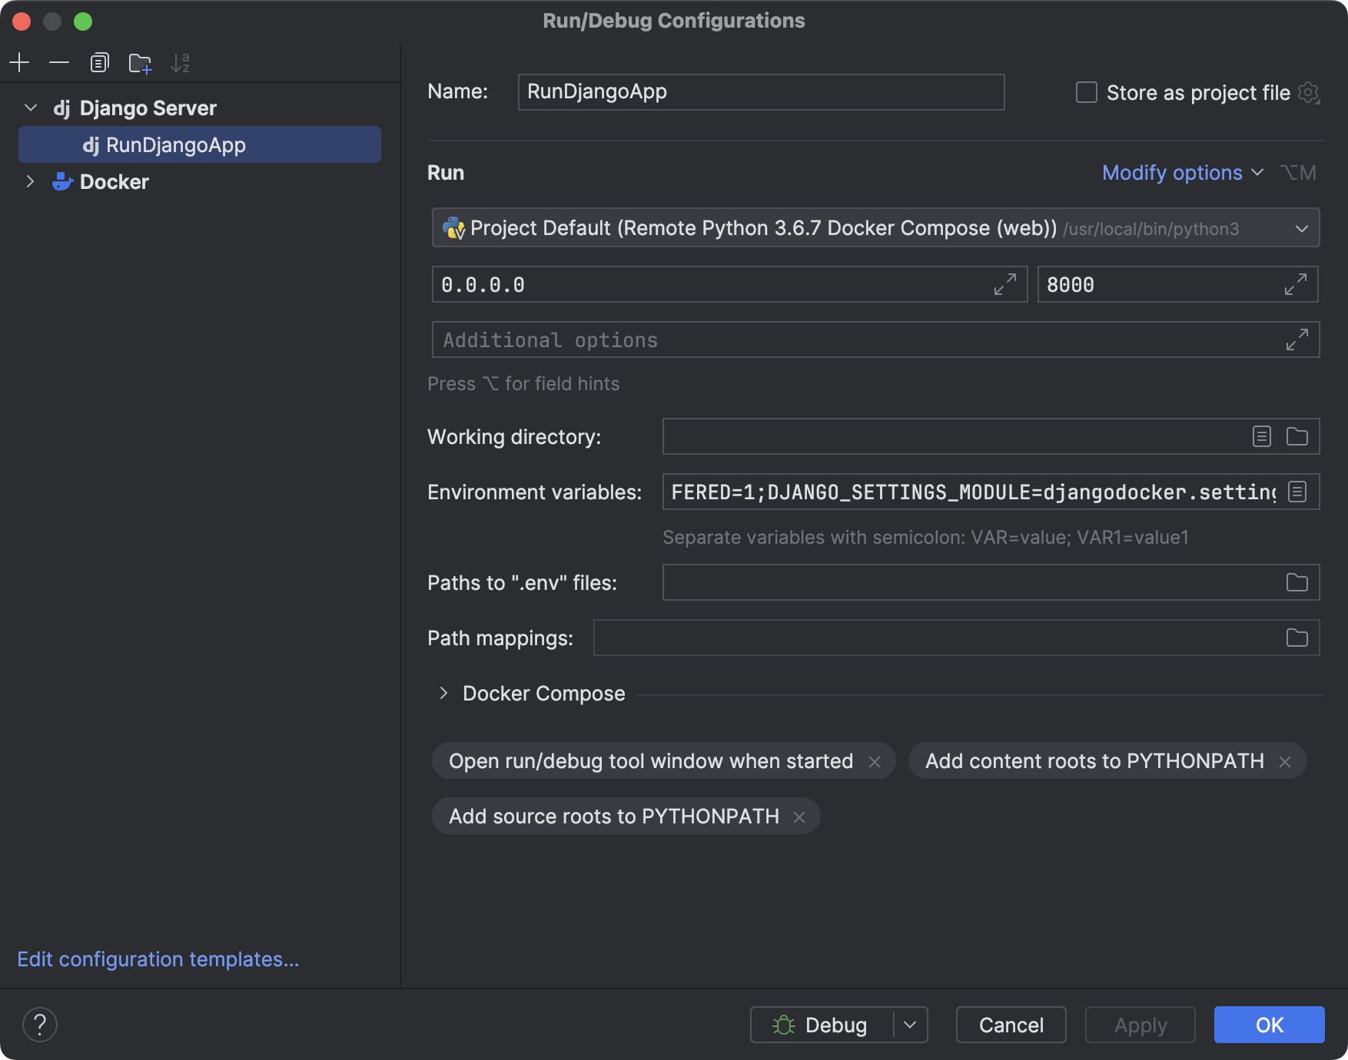This screenshot has height=1060, width=1348.
Task: Create a new configuration folder
Action: pyautogui.click(x=139, y=62)
